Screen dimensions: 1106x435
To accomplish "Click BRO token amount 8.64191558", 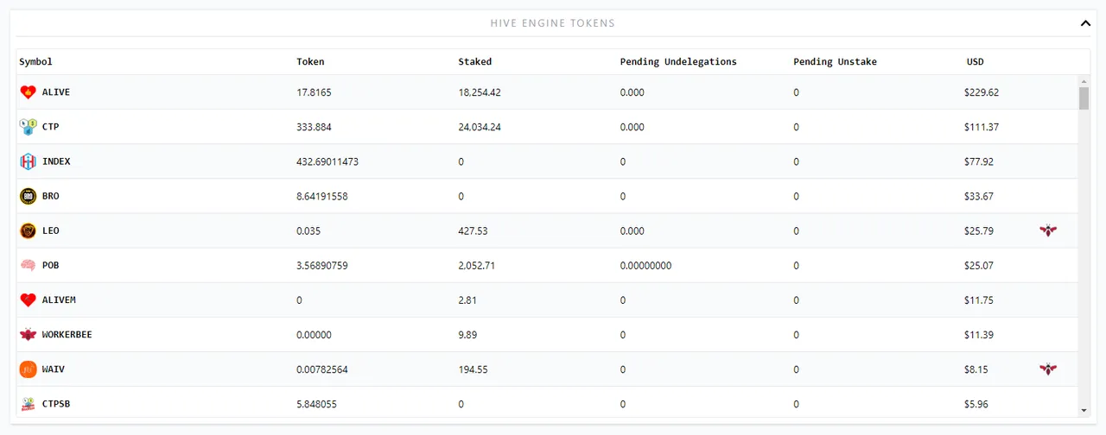I will click(322, 196).
